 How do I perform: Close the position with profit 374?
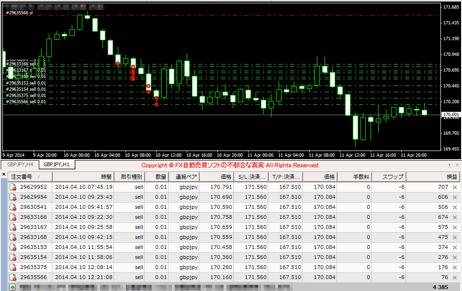455,247
